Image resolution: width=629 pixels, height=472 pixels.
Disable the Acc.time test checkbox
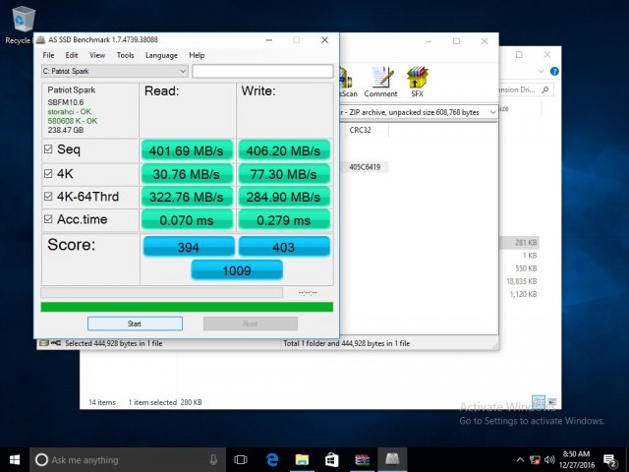pyautogui.click(x=48, y=219)
